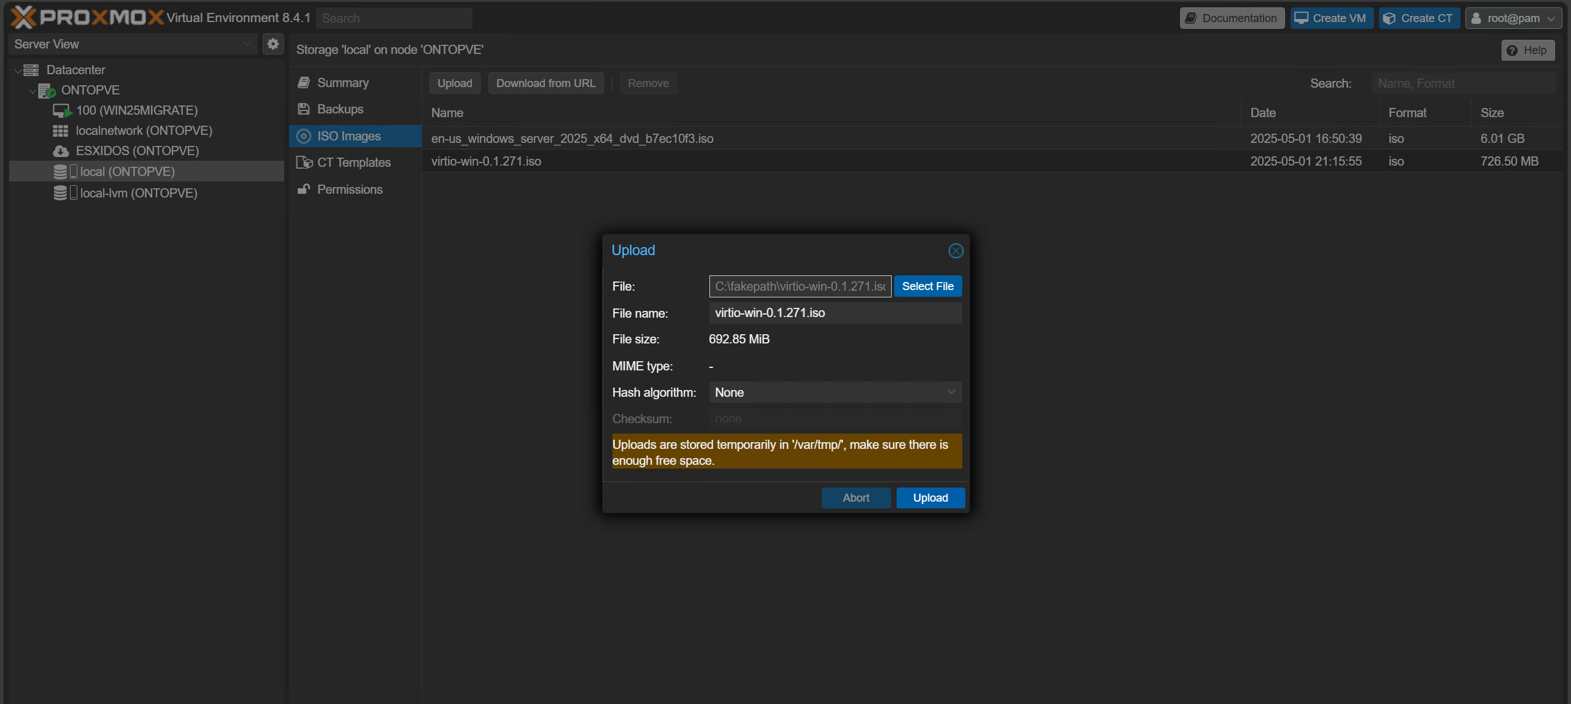This screenshot has height=704, width=1571.
Task: Select en-us_windows_server_2025 ISO row
Action: (x=992, y=139)
